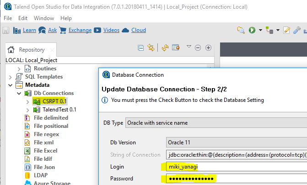307x185 pixels.
Task: Click the Password input field
Action: [x=237, y=178]
